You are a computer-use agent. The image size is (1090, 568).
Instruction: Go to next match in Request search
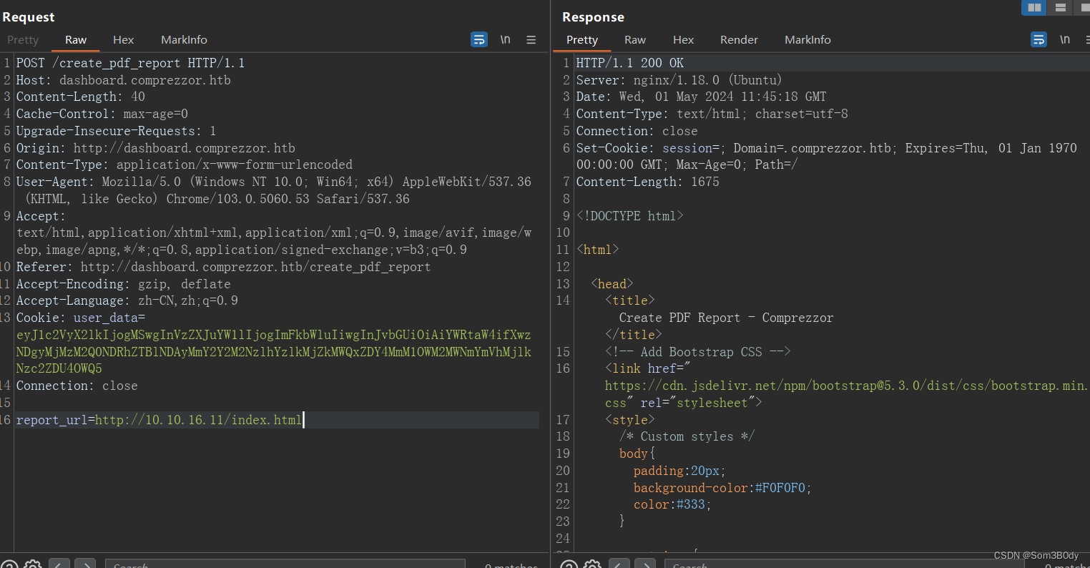(x=85, y=564)
